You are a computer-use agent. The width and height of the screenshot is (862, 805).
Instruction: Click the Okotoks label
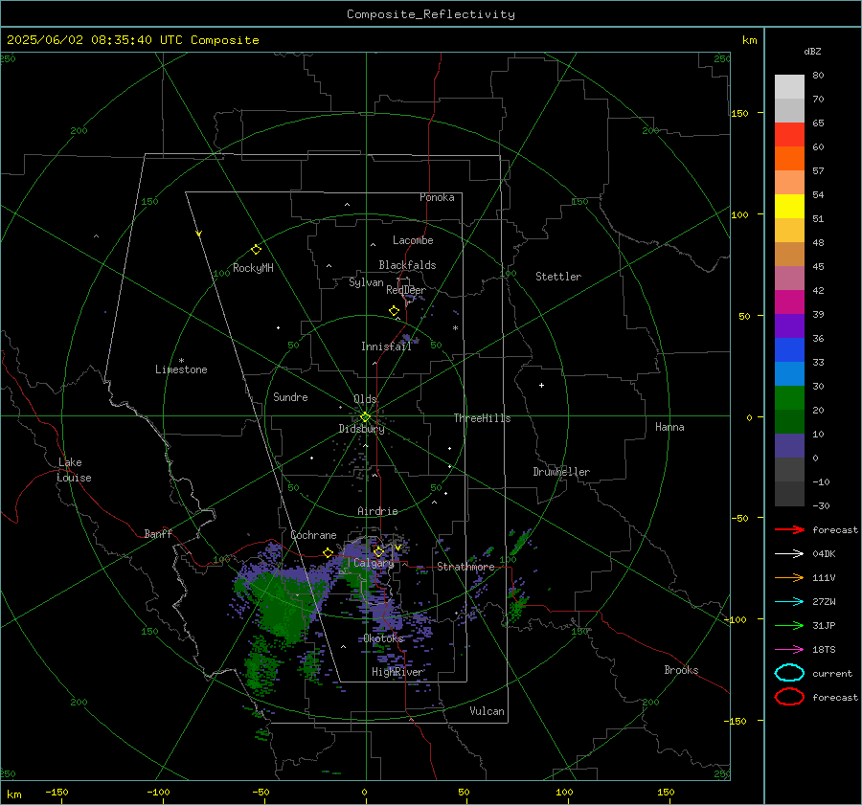coord(383,638)
